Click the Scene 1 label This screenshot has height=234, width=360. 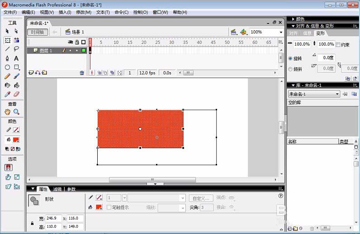[x=78, y=32]
